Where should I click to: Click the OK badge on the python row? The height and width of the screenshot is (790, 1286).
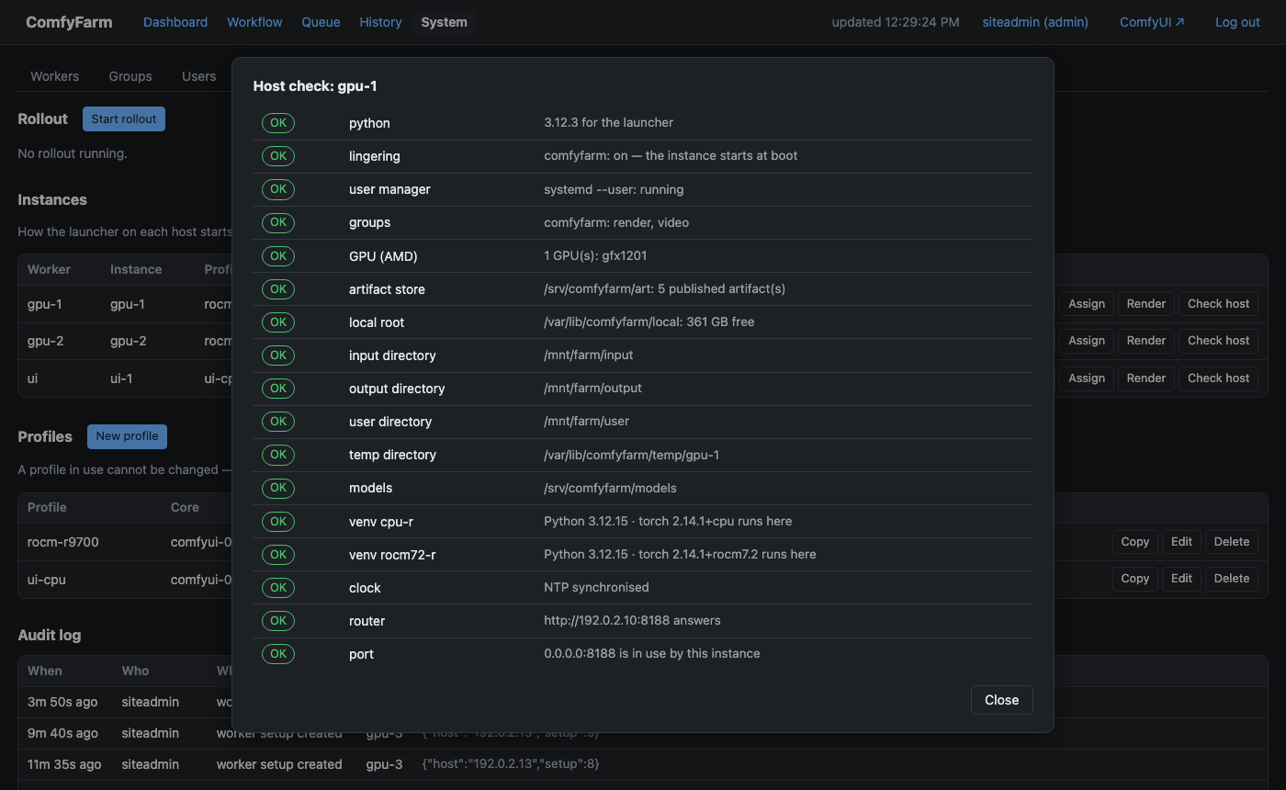[278, 123]
